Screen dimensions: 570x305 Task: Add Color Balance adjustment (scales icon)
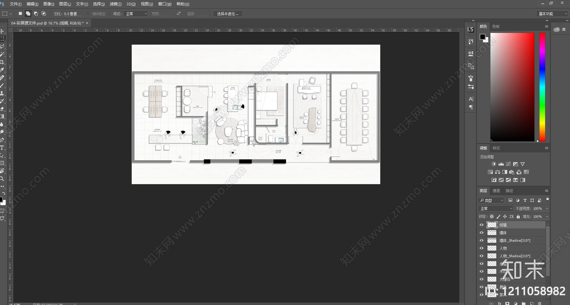(497, 172)
